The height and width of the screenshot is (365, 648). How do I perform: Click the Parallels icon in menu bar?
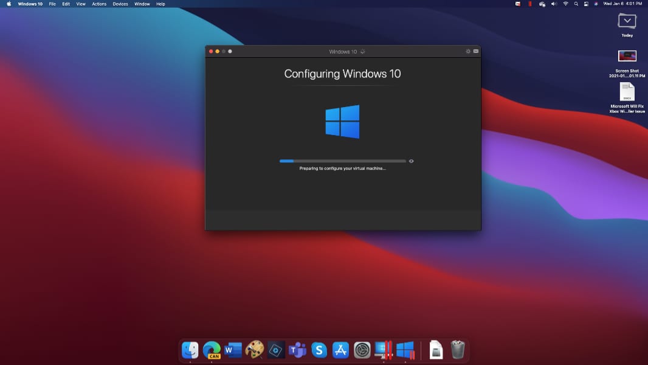pyautogui.click(x=530, y=4)
